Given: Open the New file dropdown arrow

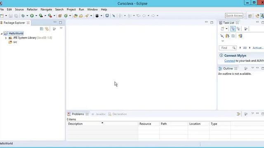Looking at the screenshot, I should point(6,16).
